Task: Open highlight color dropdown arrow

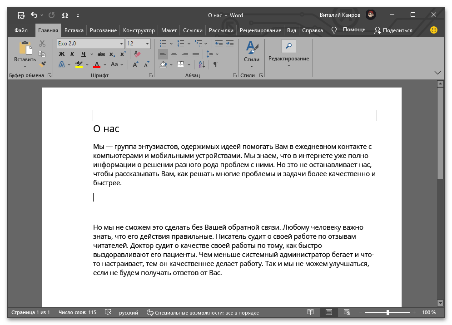Action: click(x=87, y=64)
